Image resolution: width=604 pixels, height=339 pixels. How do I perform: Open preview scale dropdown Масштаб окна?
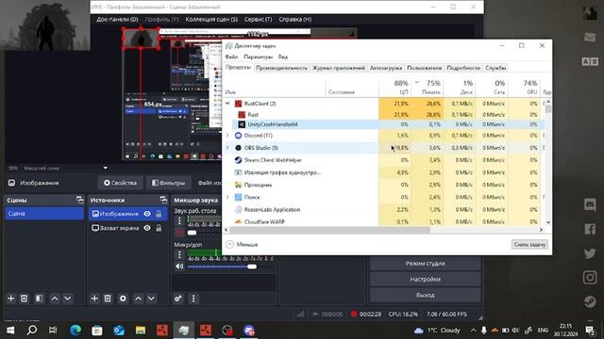(x=105, y=168)
